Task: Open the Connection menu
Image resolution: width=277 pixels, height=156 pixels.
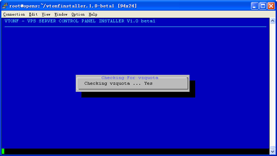Action: pos(14,15)
